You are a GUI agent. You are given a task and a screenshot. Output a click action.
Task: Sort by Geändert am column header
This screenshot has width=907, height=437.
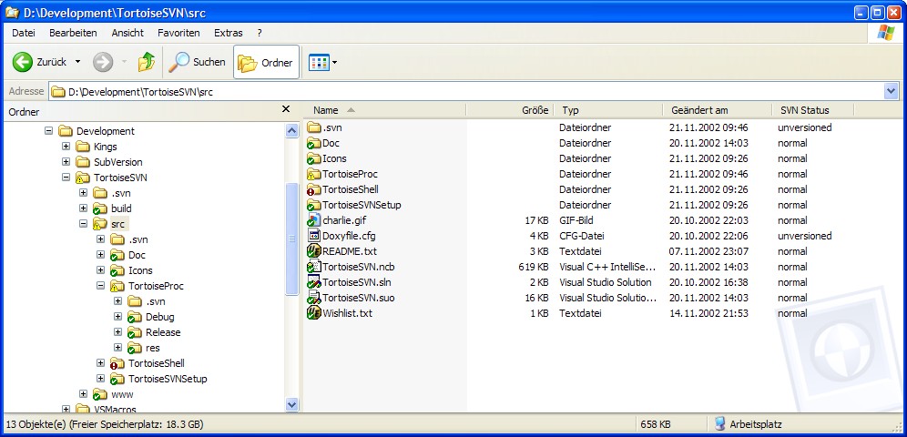[x=718, y=110]
